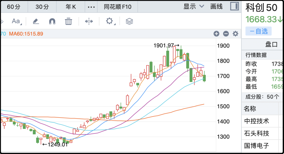Zoom in chart with plus icon
This screenshot has height=154, width=284.
(216, 34)
